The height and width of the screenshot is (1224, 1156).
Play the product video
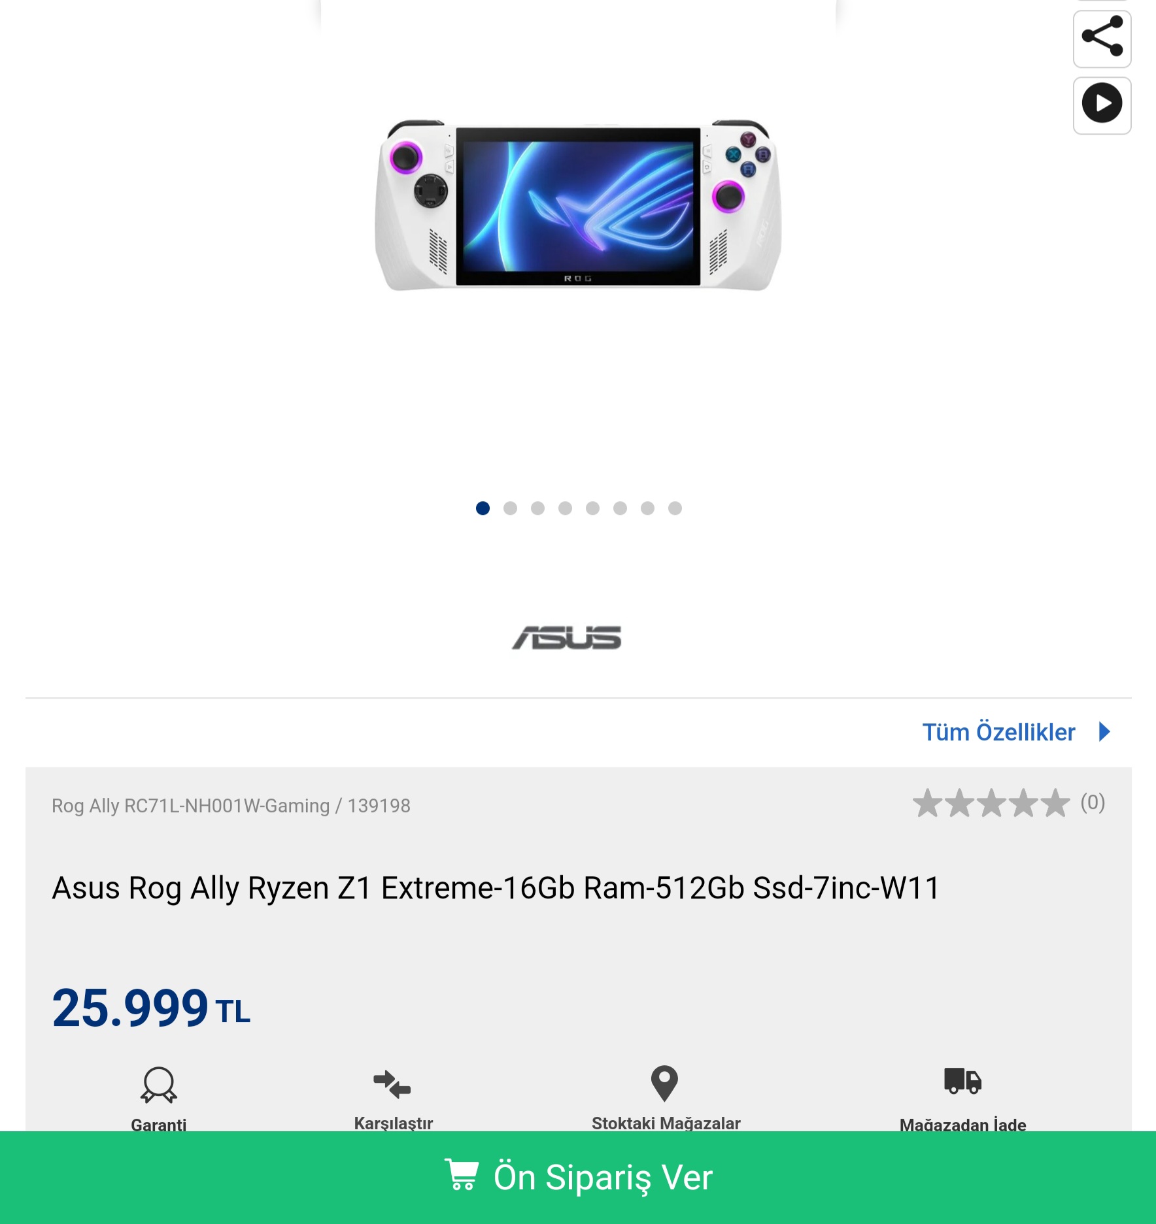pos(1102,105)
